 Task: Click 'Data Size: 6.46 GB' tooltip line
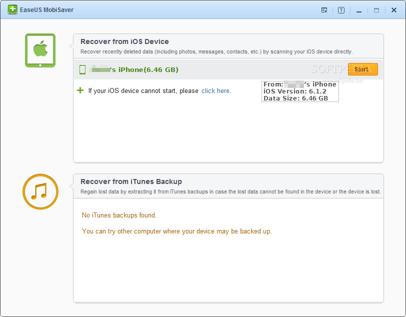pos(295,98)
